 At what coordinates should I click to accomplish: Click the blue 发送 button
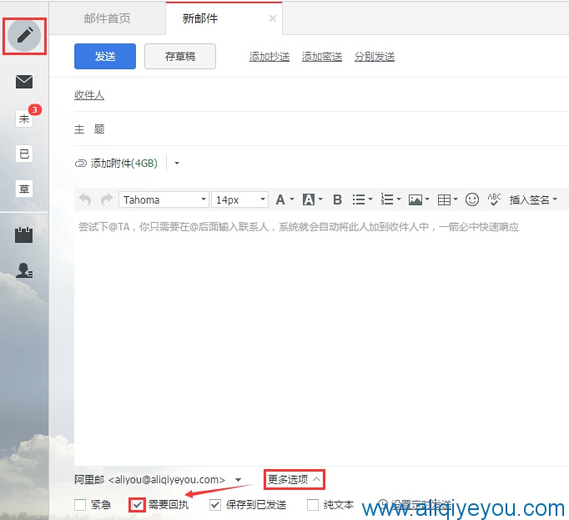point(105,56)
